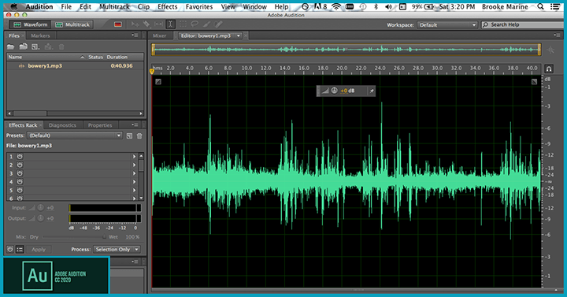The width and height of the screenshot is (567, 297).
Task: Select the Lasso Selection tool
Action: (195, 24)
